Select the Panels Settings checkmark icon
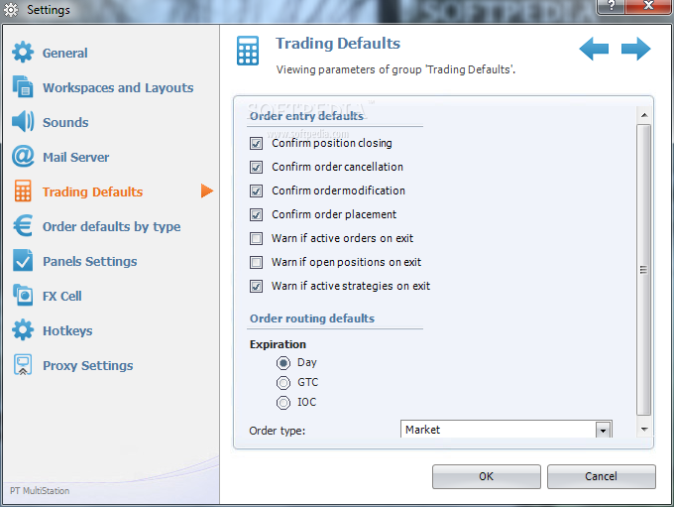The width and height of the screenshot is (674, 507). click(x=23, y=261)
